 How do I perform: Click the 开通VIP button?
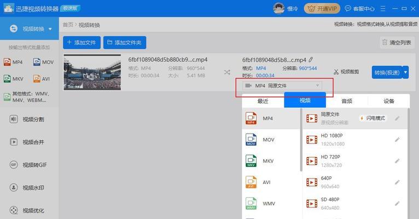[322, 9]
